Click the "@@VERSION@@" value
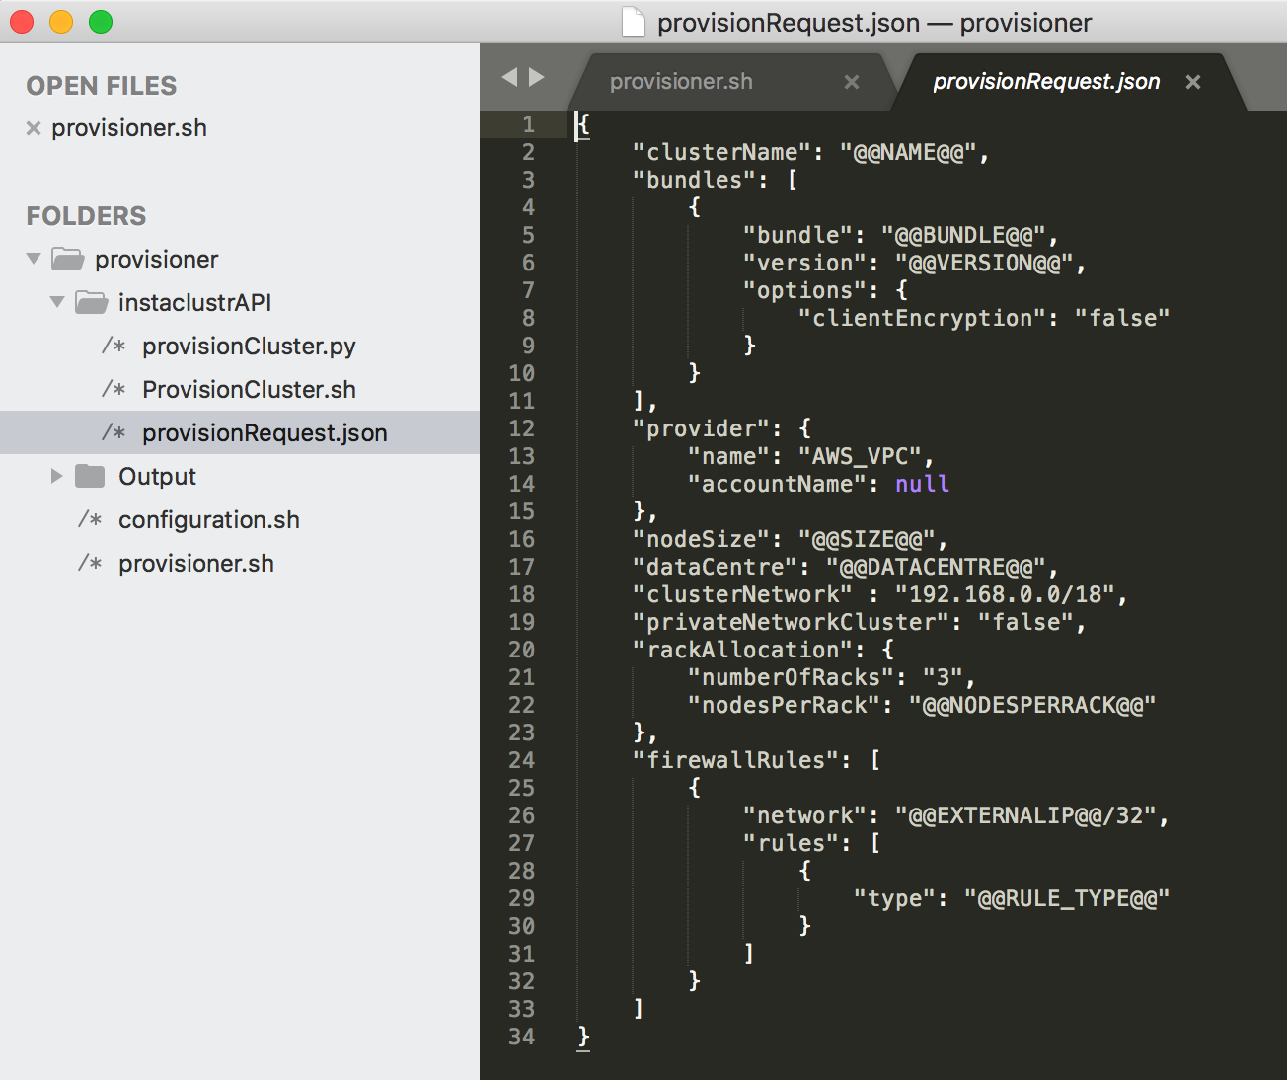This screenshot has width=1287, height=1080. (x=985, y=263)
